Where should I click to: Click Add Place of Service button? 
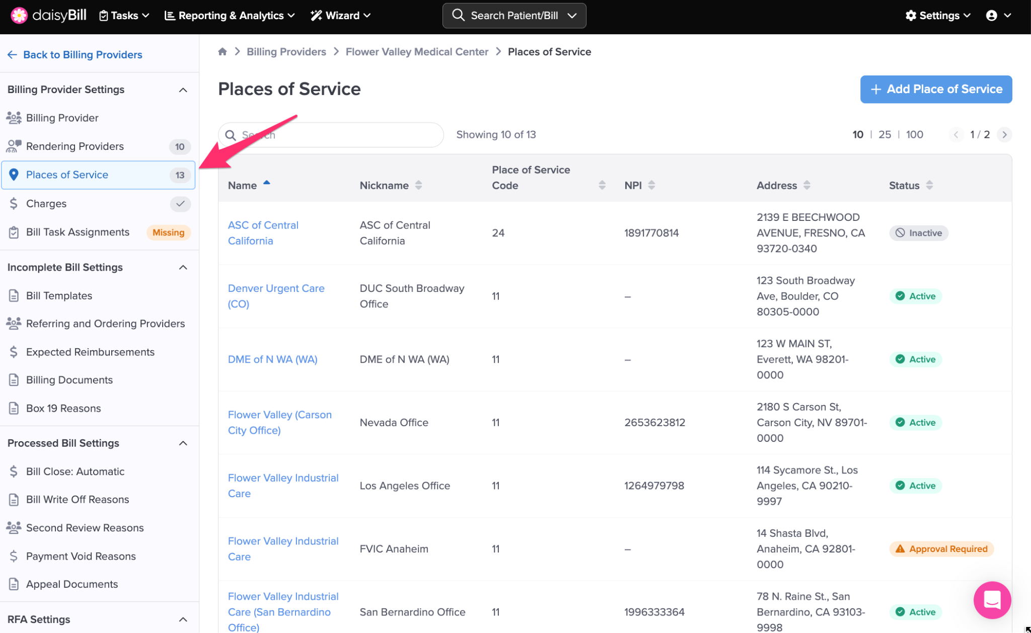point(936,89)
